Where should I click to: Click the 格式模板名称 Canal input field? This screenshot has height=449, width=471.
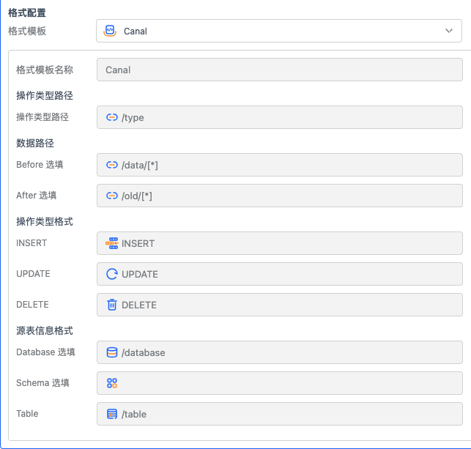pyautogui.click(x=279, y=70)
